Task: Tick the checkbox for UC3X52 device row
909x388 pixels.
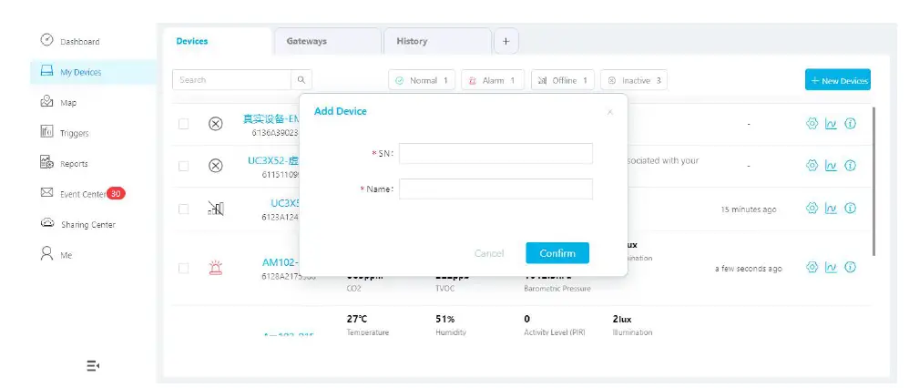Action: 183,166
